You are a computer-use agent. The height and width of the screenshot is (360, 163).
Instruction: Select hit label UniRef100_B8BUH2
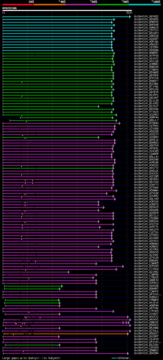click(x=146, y=261)
